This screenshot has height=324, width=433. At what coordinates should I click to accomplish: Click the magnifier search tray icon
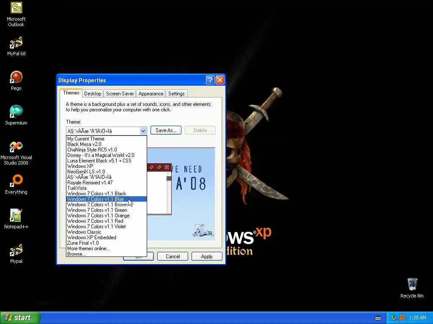pyautogui.click(x=402, y=318)
